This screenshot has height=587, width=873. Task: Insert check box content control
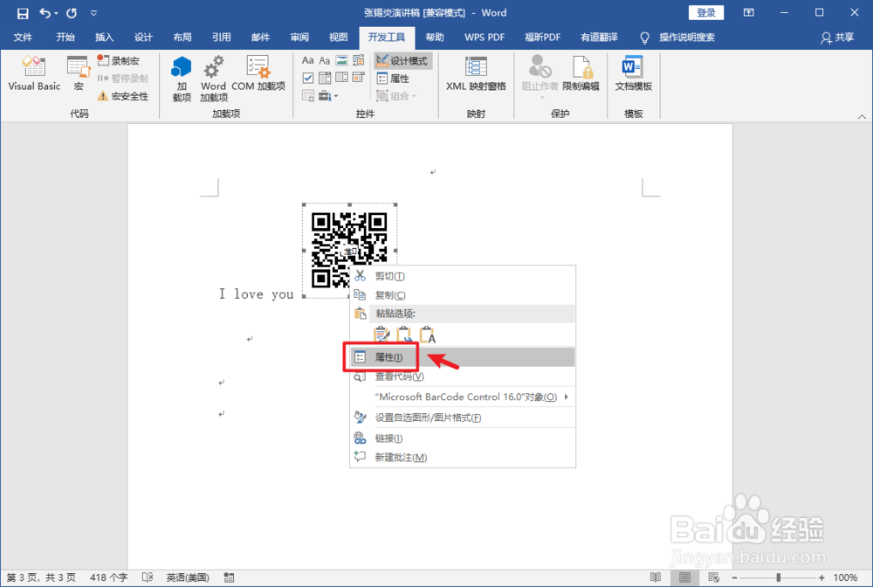[x=308, y=78]
